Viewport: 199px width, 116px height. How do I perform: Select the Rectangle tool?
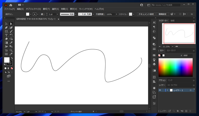coord(6,31)
